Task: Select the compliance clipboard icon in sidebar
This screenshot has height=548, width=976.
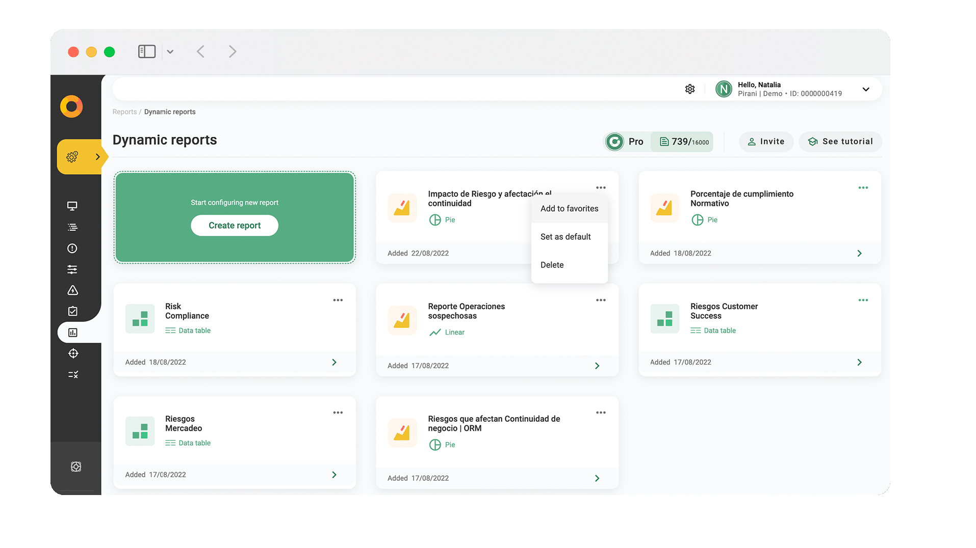Action: 72,311
